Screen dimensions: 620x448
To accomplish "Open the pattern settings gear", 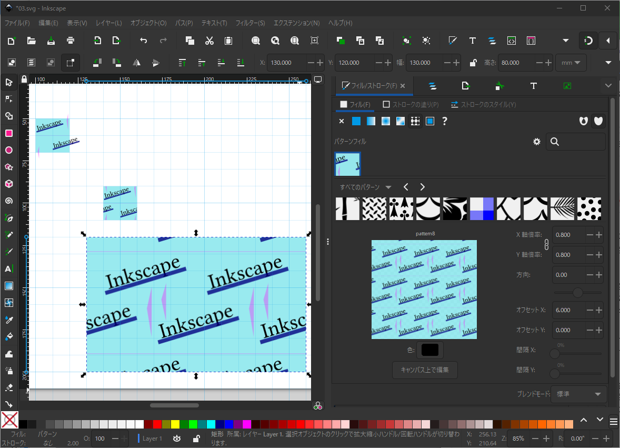I will pyautogui.click(x=536, y=142).
